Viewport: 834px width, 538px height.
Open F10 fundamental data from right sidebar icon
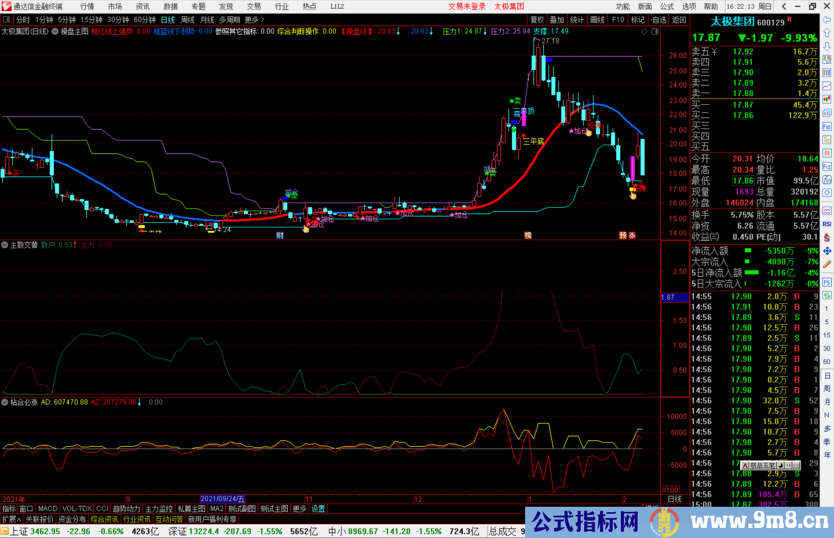[x=827, y=126]
